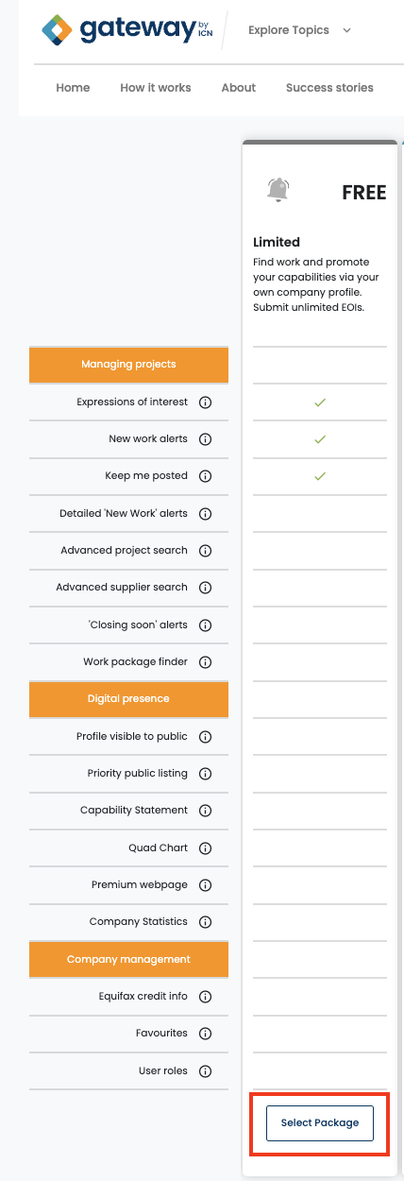Go to the Home menu item
The height and width of the screenshot is (1181, 404).
73,88
